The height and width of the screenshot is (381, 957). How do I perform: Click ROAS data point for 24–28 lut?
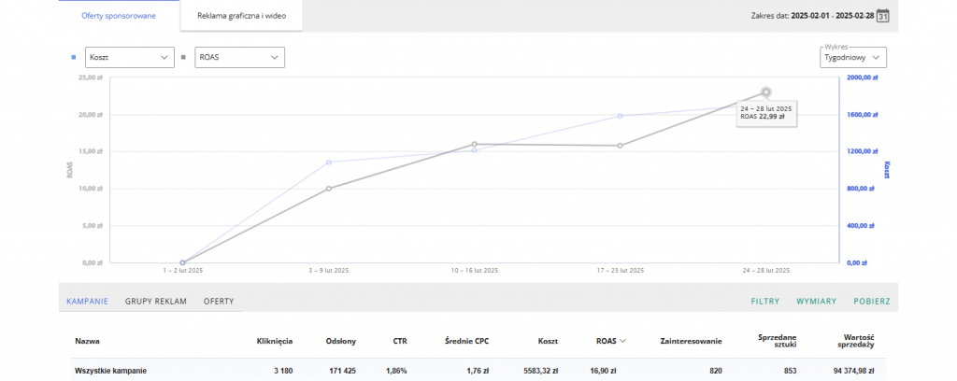coord(766,92)
